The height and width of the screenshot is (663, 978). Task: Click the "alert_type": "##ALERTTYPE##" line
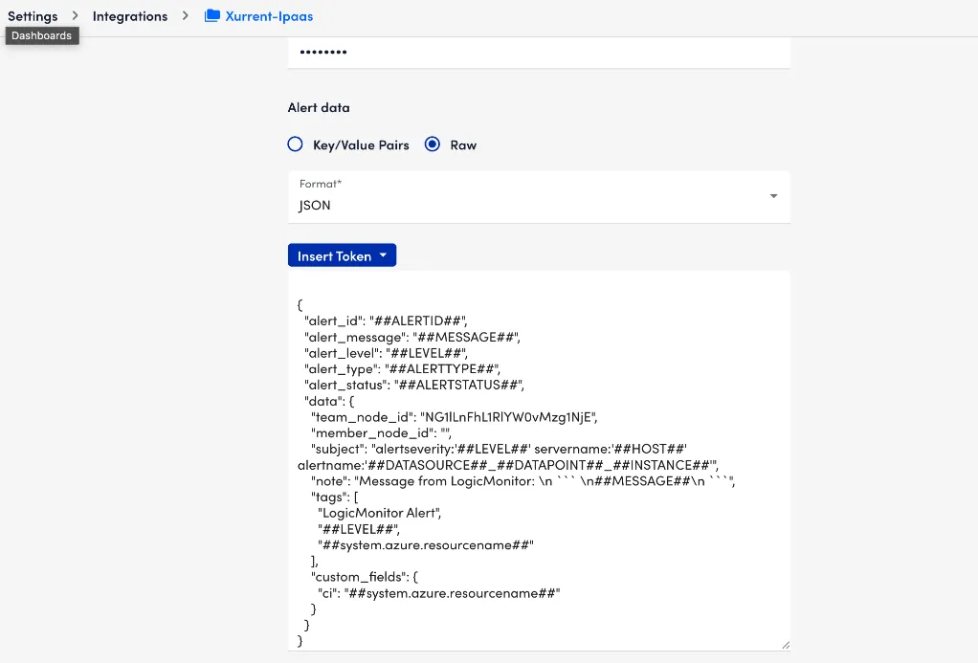coord(402,369)
